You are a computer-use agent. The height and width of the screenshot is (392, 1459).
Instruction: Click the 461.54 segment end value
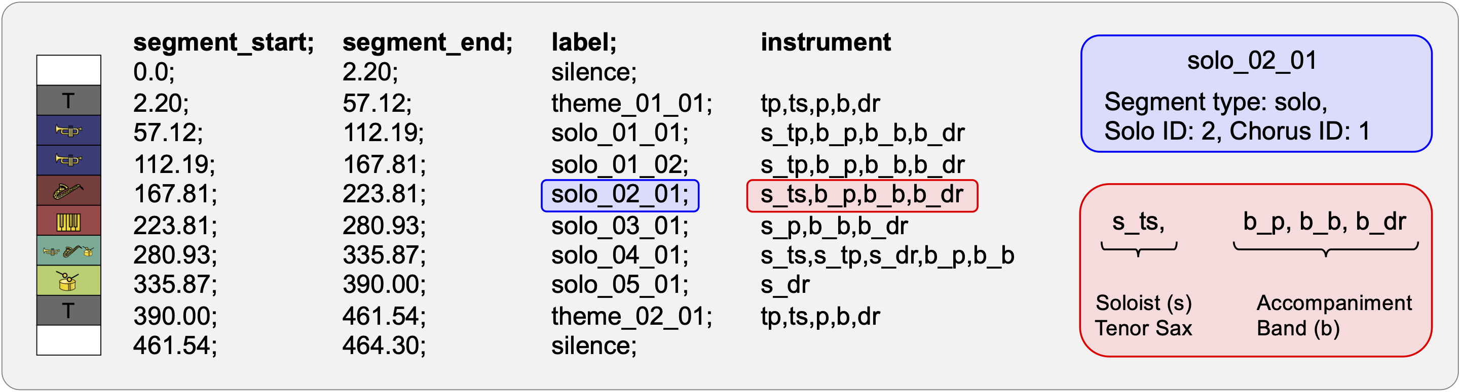click(x=384, y=316)
